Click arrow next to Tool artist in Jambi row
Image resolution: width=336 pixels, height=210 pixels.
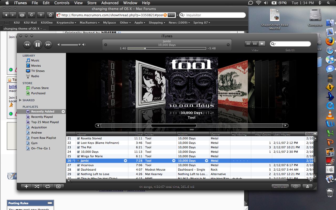(174, 161)
